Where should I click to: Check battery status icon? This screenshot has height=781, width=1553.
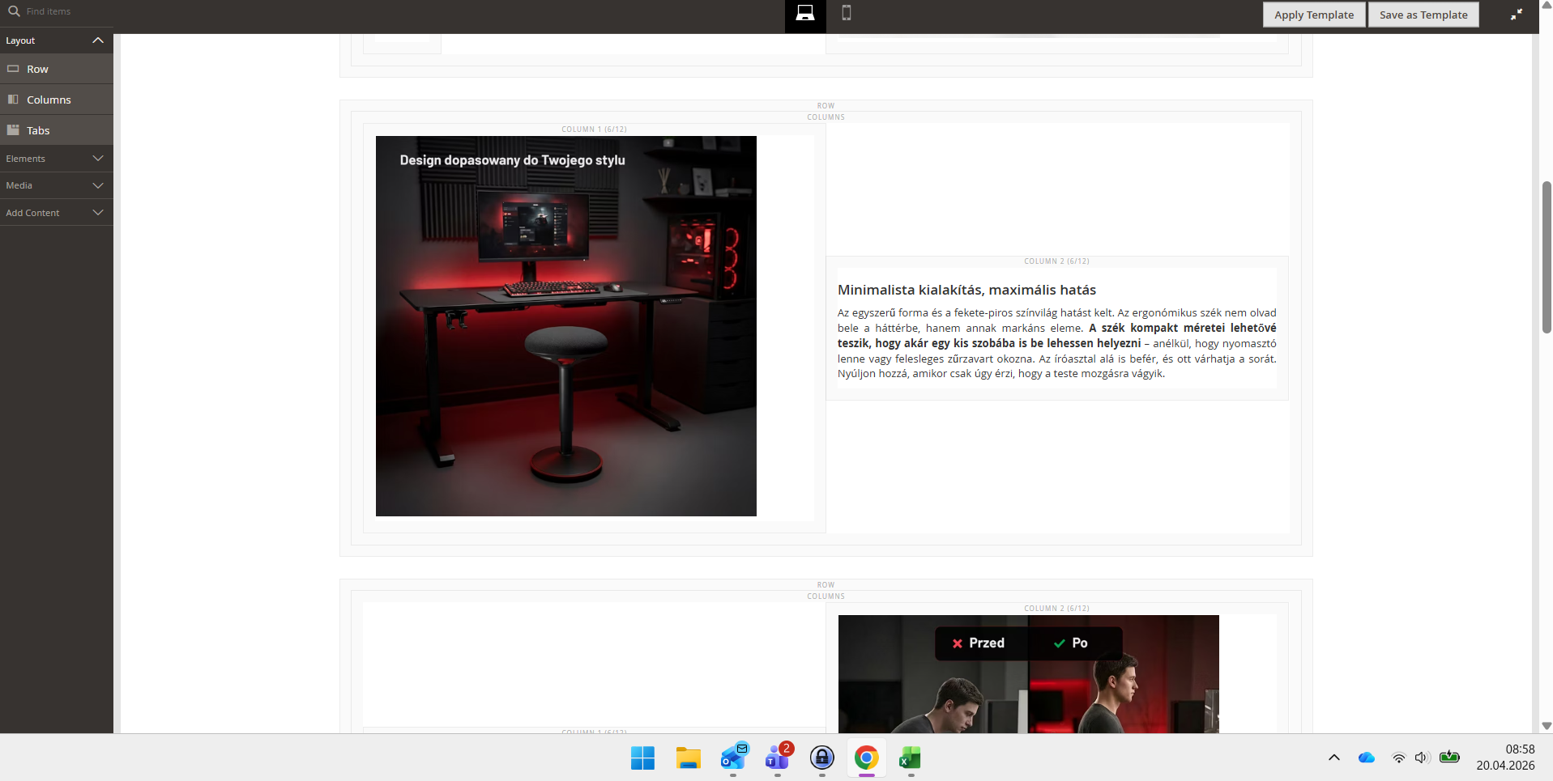point(1449,758)
